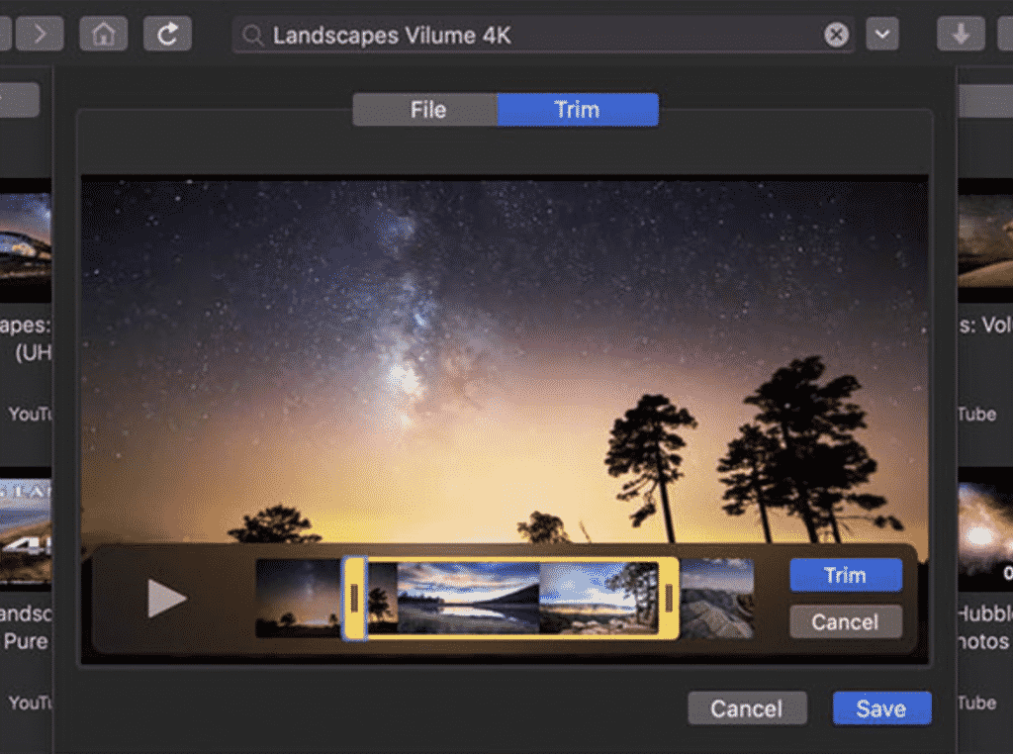Cancel the trim operation
The width and height of the screenshot is (1013, 754).
[x=846, y=622]
